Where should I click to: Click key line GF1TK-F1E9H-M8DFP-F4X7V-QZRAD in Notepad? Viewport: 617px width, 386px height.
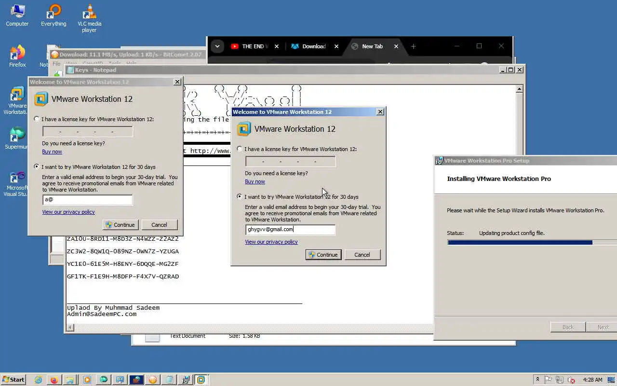coord(123,276)
